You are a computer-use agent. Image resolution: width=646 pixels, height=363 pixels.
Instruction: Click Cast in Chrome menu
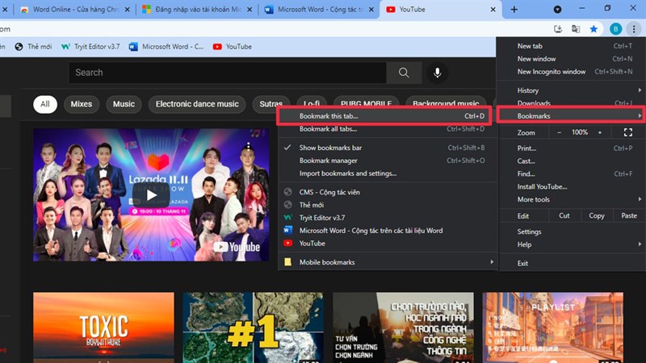tap(572, 161)
